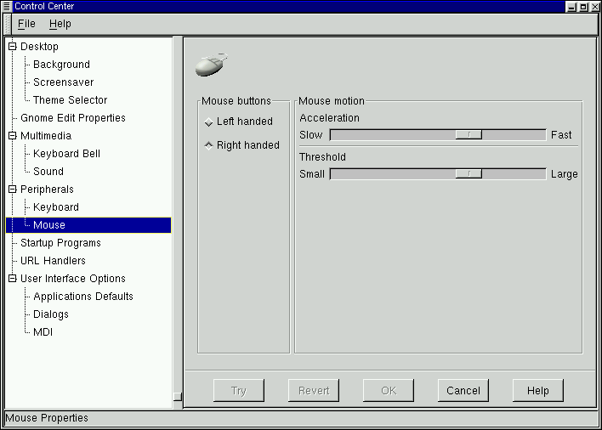This screenshot has height=430, width=602.
Task: Select Theme Selector in the tree
Action: tap(71, 100)
